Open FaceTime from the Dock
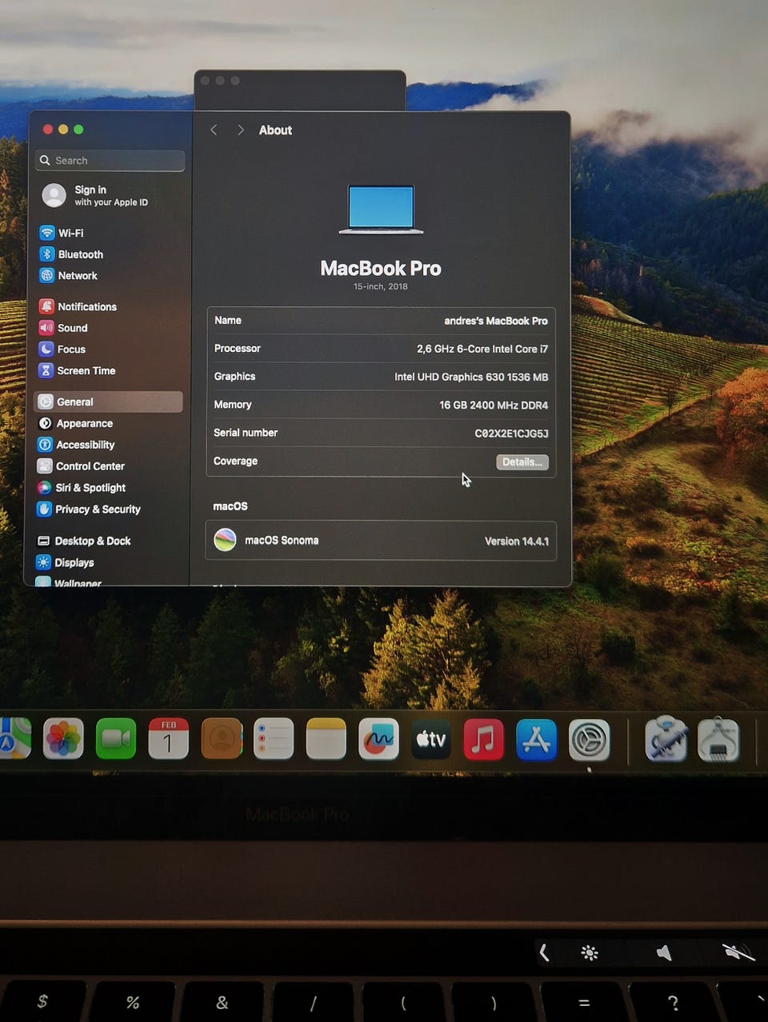 [x=116, y=738]
